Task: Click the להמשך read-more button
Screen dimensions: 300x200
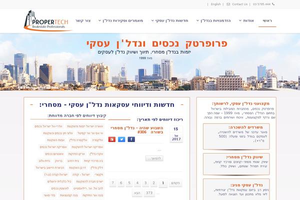Action: [154, 158]
